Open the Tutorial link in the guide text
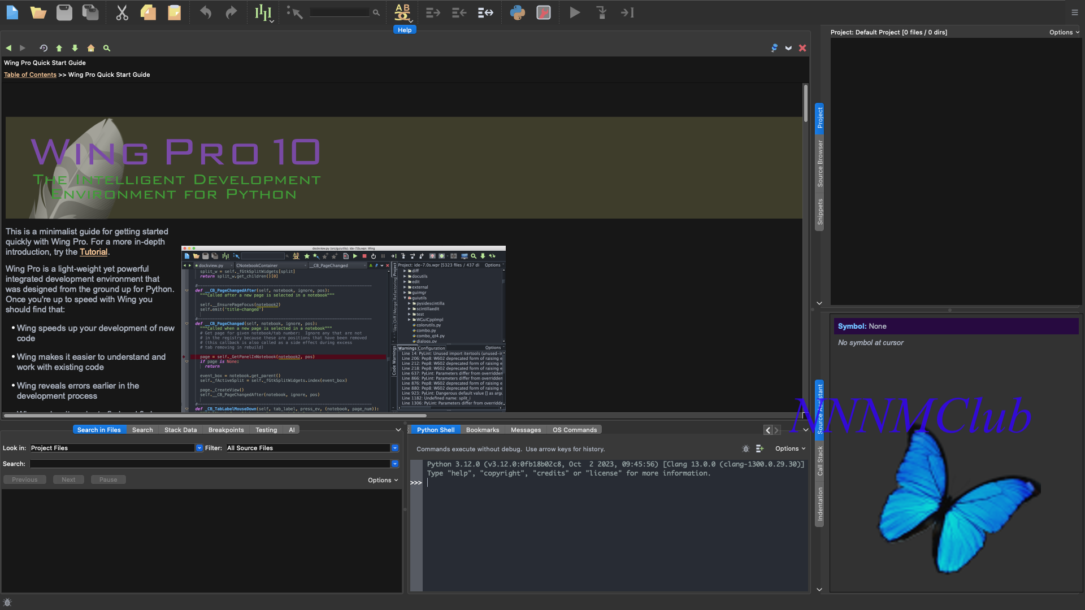This screenshot has height=610, width=1085. (x=94, y=252)
